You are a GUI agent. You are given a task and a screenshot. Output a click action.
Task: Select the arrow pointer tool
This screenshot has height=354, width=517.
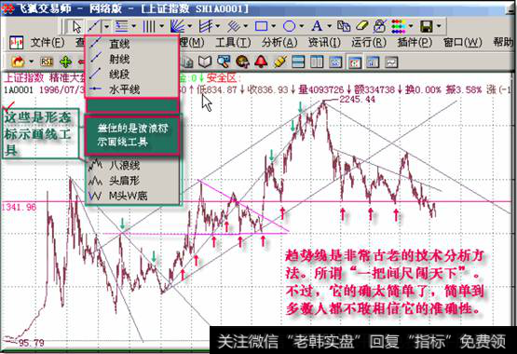click(x=76, y=26)
